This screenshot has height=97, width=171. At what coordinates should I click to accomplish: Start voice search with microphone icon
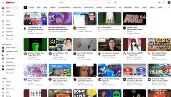click(x=115, y=2)
